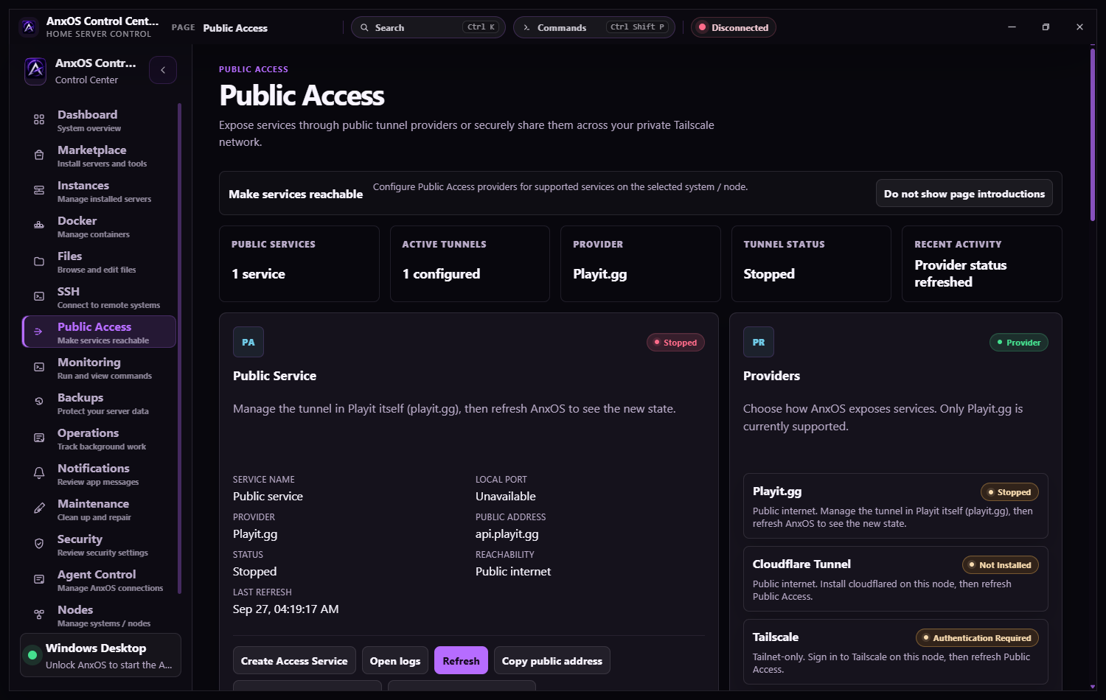Click main page vertical scrollbar

pos(1093,134)
